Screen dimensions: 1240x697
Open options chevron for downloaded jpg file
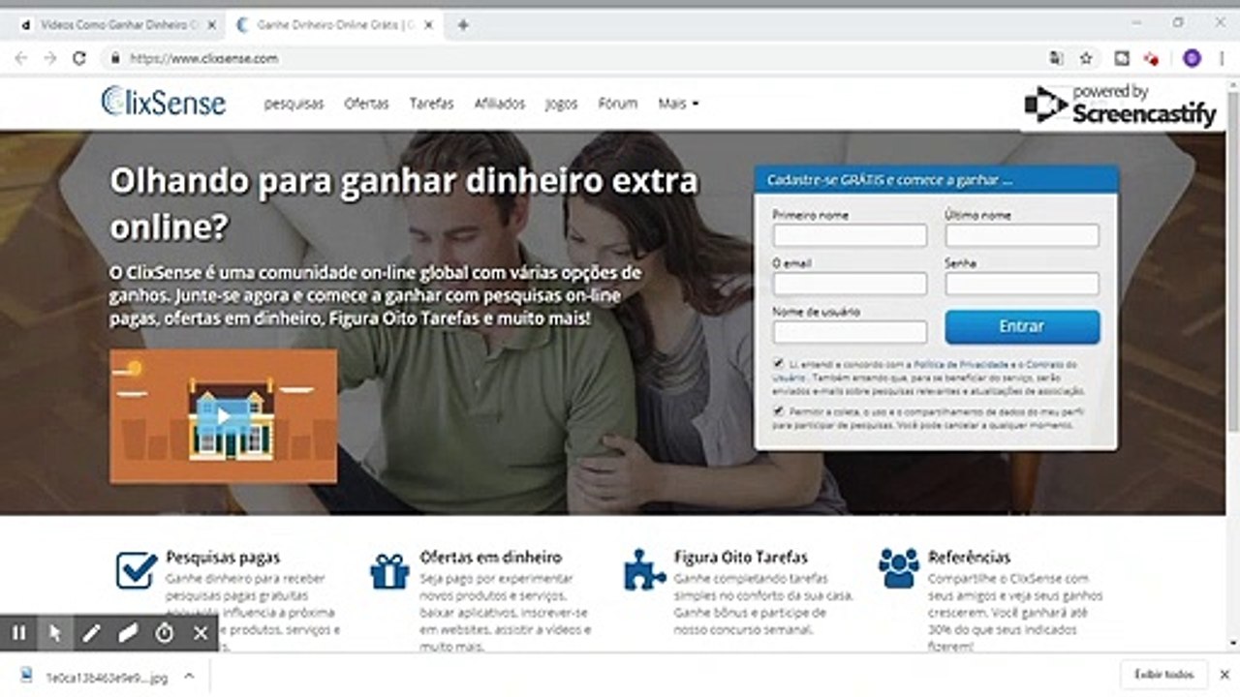189,676
